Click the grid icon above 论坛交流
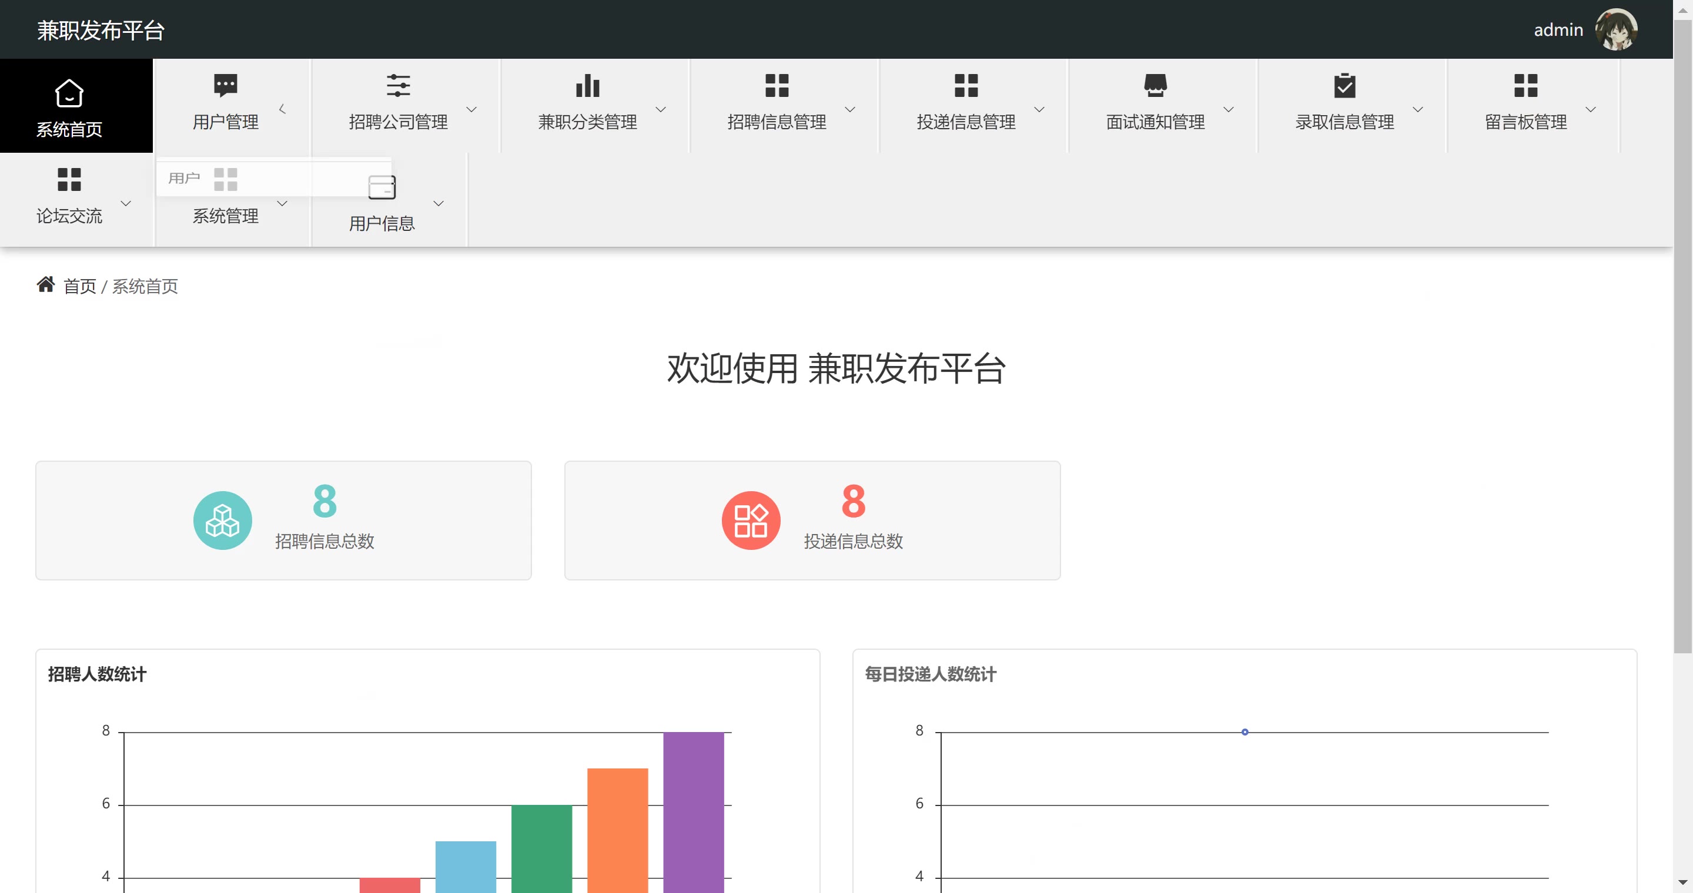Image resolution: width=1693 pixels, height=893 pixels. pyautogui.click(x=69, y=179)
